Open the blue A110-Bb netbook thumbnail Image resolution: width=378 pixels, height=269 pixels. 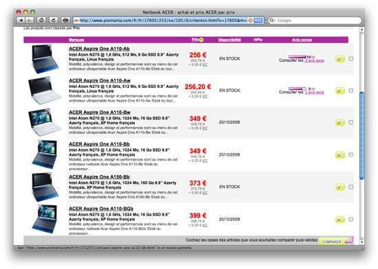click(x=45, y=154)
